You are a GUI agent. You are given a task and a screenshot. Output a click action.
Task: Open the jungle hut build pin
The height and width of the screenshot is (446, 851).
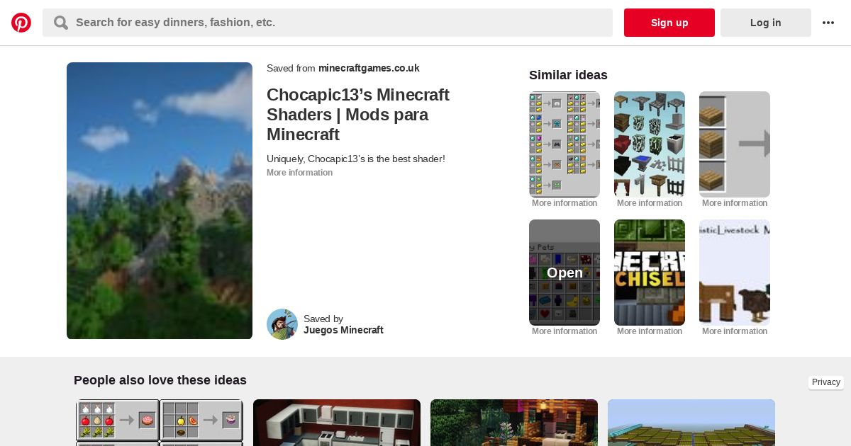pyautogui.click(x=514, y=423)
